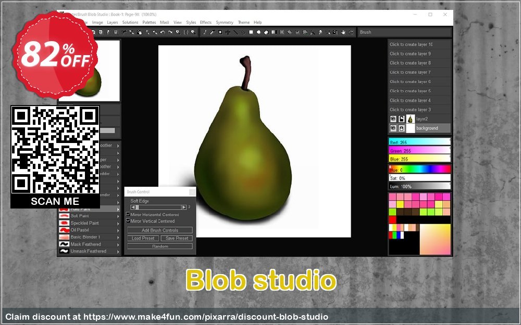Screen dimensions: 521x325
Task: Expand the Oil Pastel submenu arrow
Action: [118, 230]
